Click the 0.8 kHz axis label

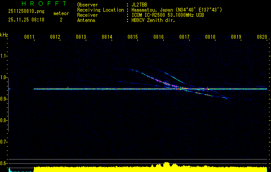click(4, 120)
